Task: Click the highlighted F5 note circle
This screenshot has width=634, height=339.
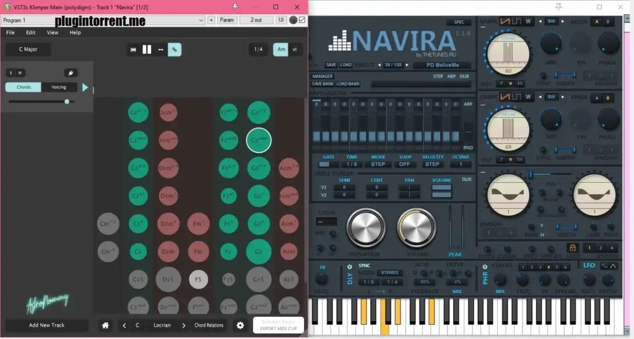Action: click(198, 280)
